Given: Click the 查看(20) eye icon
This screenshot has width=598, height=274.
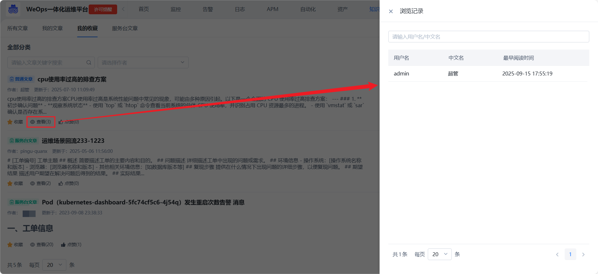Looking at the screenshot, I should point(32,245).
